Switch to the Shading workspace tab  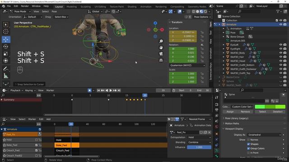(x=132, y=7)
